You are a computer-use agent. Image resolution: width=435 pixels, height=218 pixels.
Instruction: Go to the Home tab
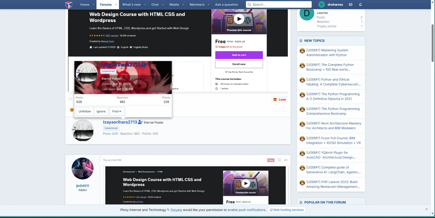pos(85,4)
